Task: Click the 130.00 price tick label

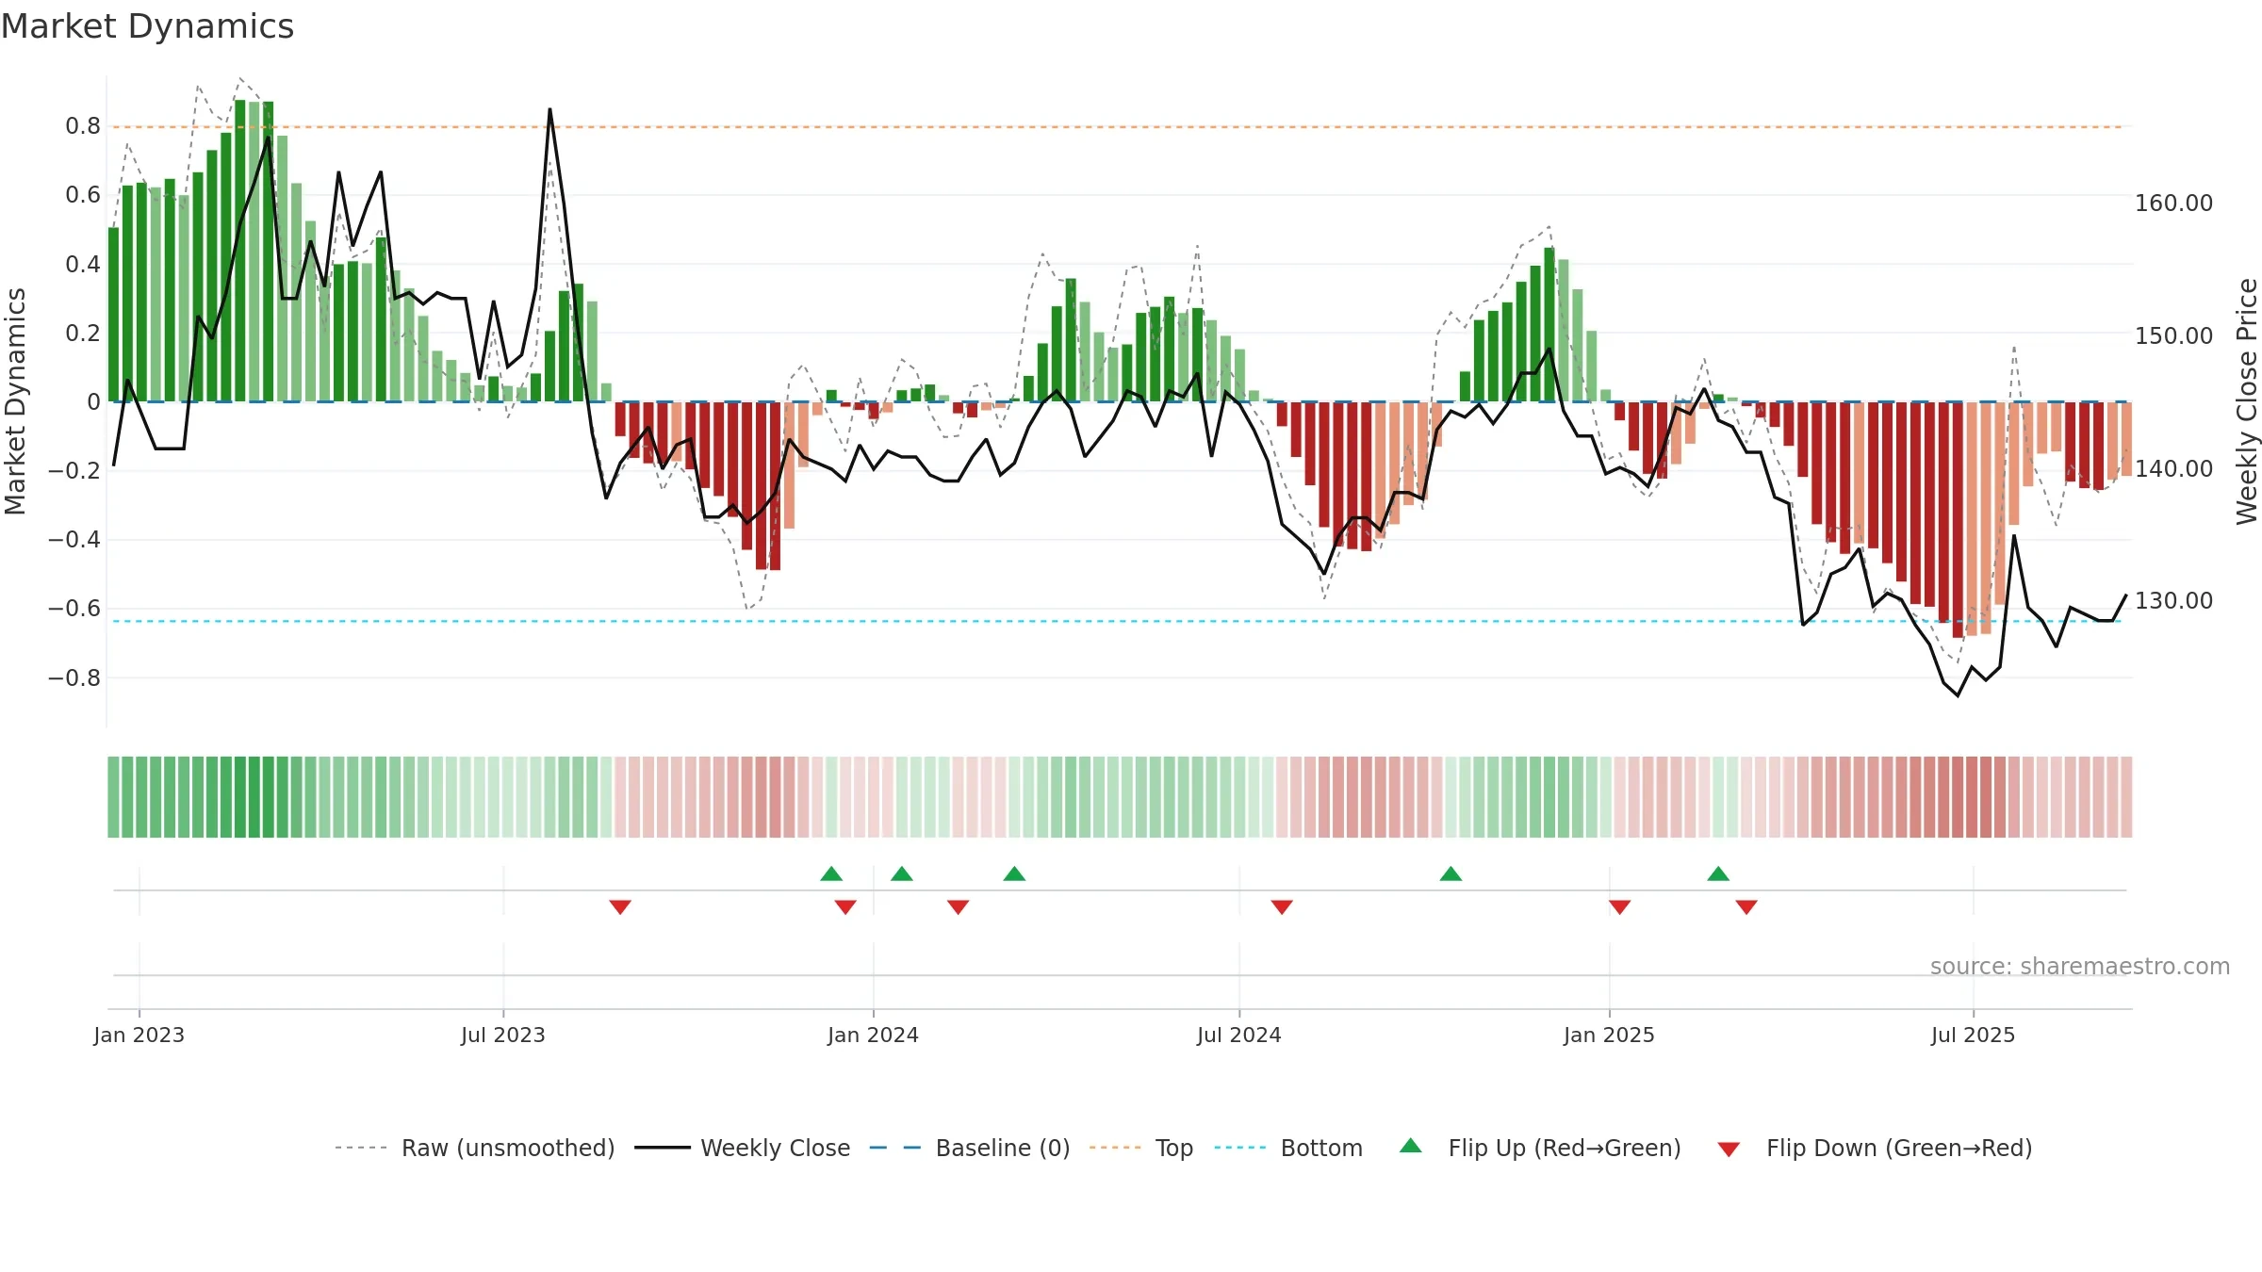Action: coord(2174,600)
